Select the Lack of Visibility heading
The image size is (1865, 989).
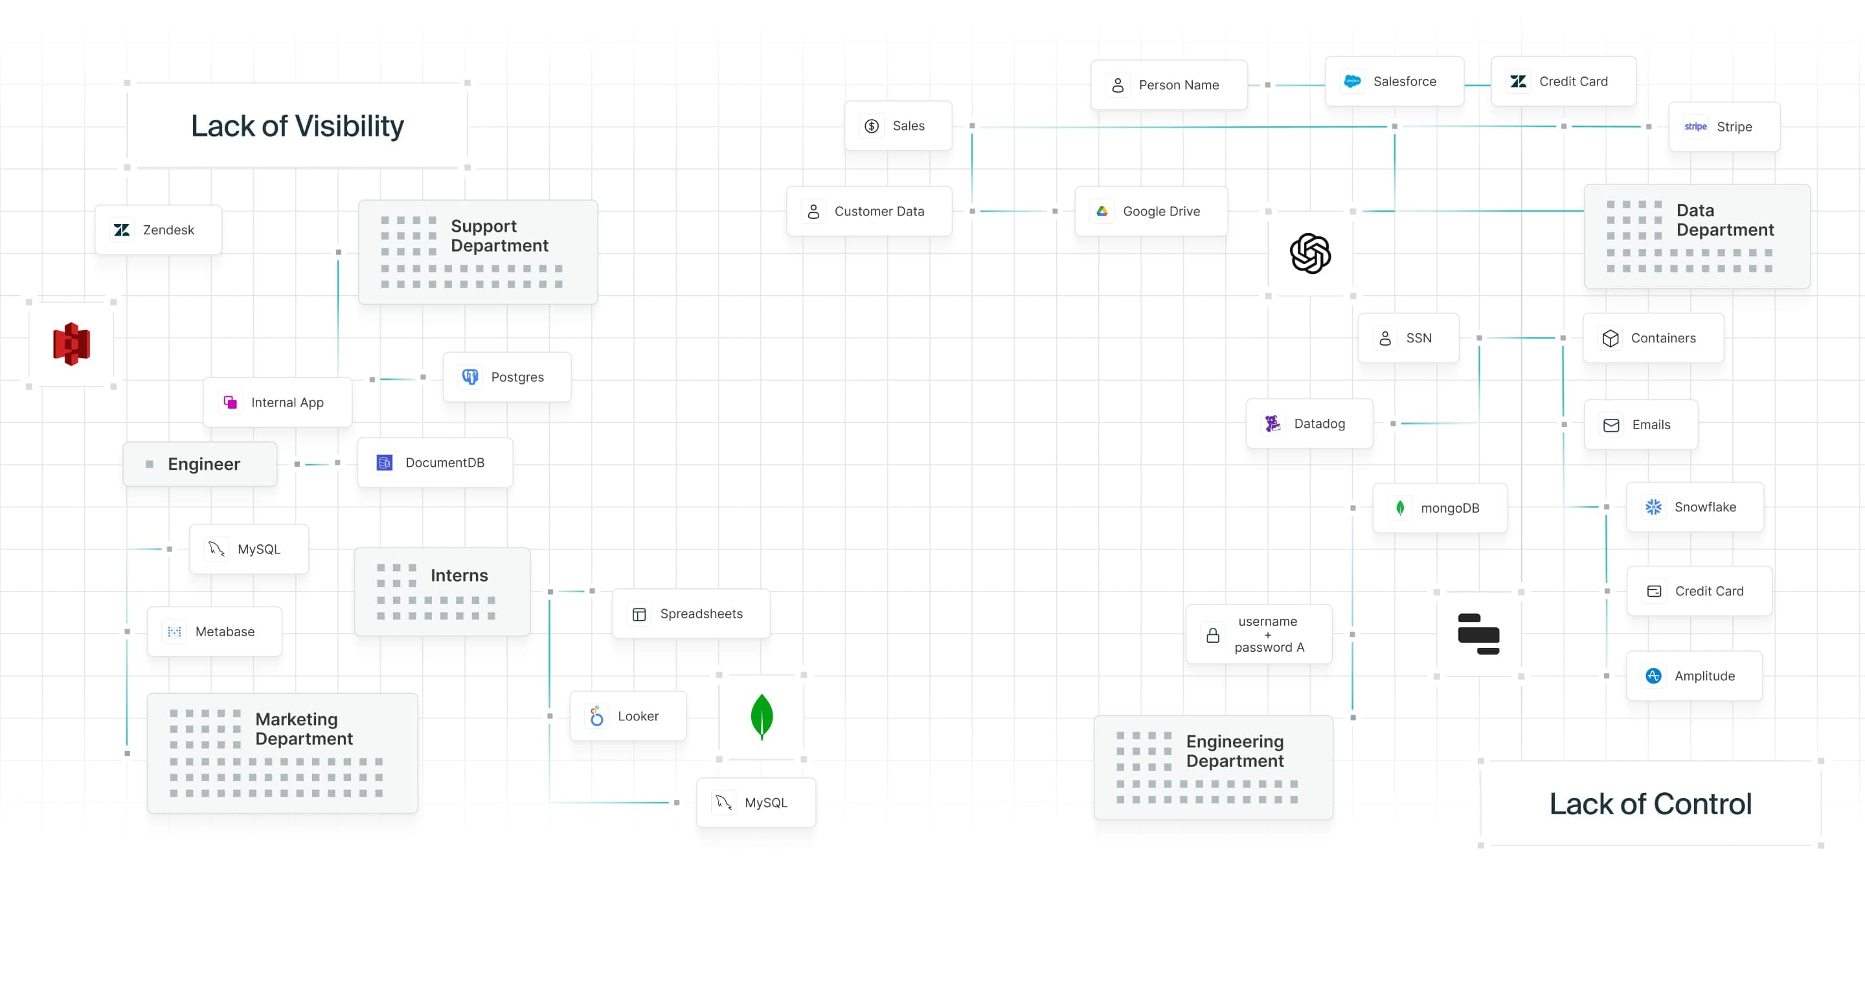[x=297, y=126]
